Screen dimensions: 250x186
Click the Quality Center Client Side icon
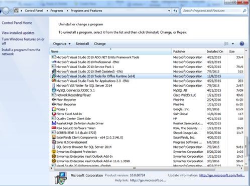(x=54, y=118)
